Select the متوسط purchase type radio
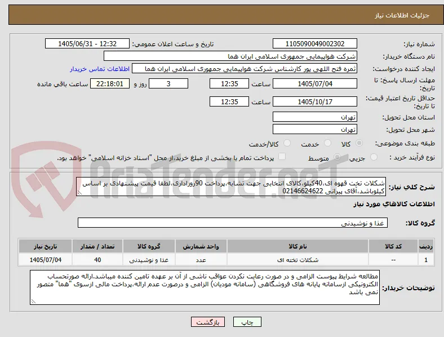 pos(337,157)
